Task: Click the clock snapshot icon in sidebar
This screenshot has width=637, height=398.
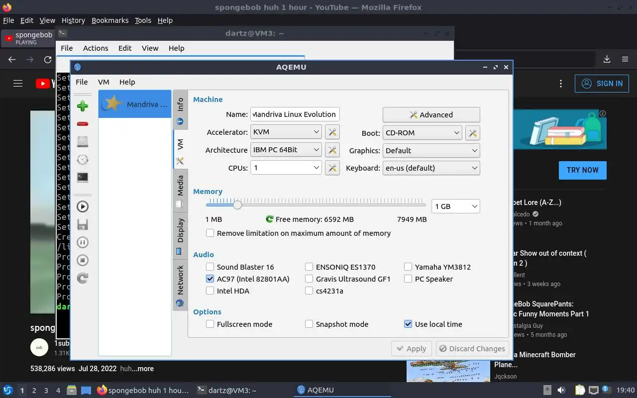Action: click(x=83, y=160)
